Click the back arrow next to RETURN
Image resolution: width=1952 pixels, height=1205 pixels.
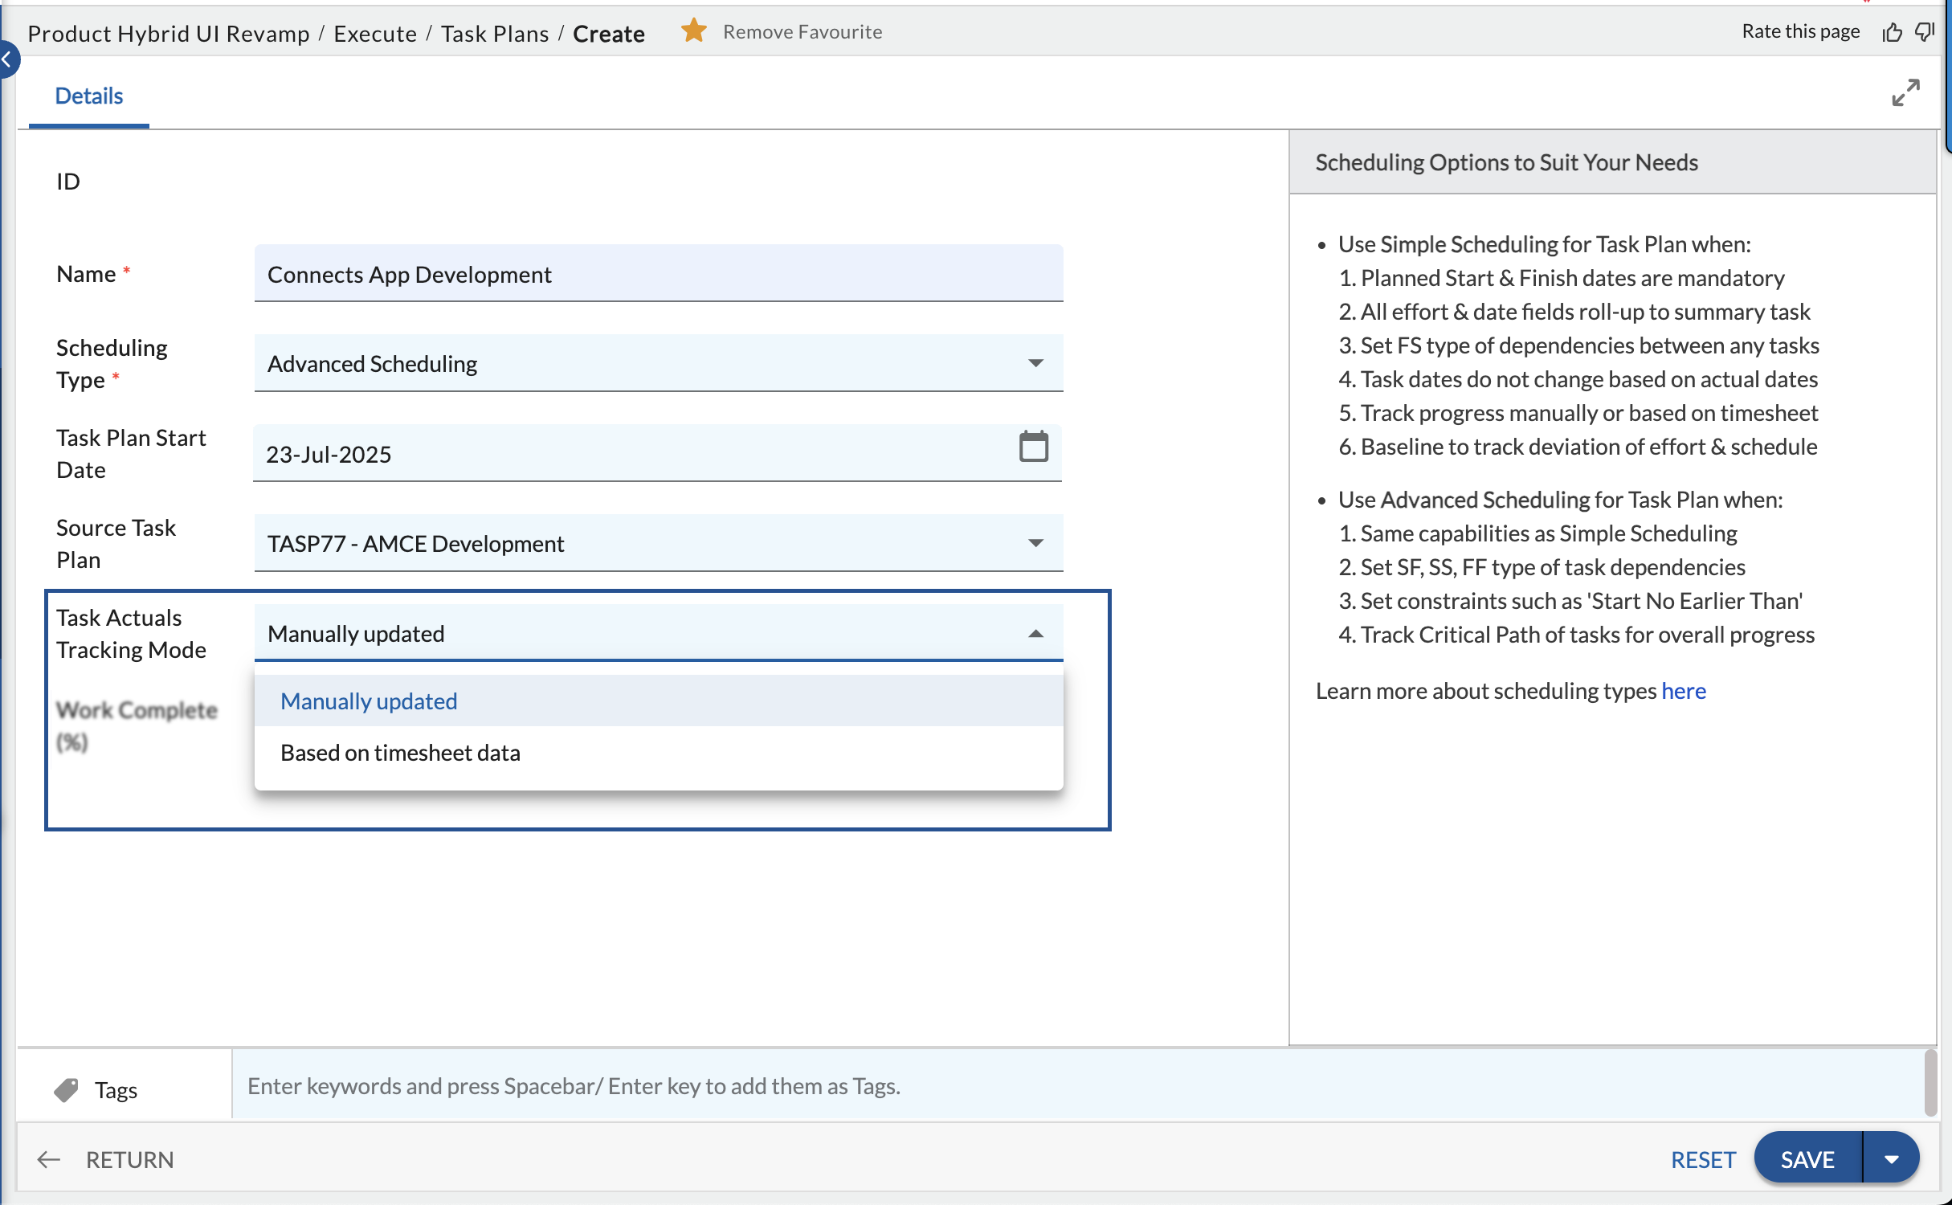[48, 1159]
